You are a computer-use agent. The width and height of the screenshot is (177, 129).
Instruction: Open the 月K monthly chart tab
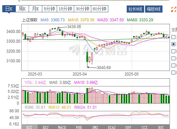point(35,9)
